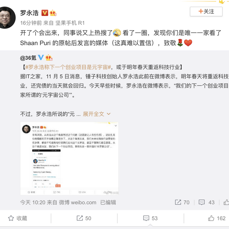The height and width of the screenshot is (229, 229).
Task: Click the chevron arrow after 展开全文
Action: pyautogui.click(x=109, y=114)
